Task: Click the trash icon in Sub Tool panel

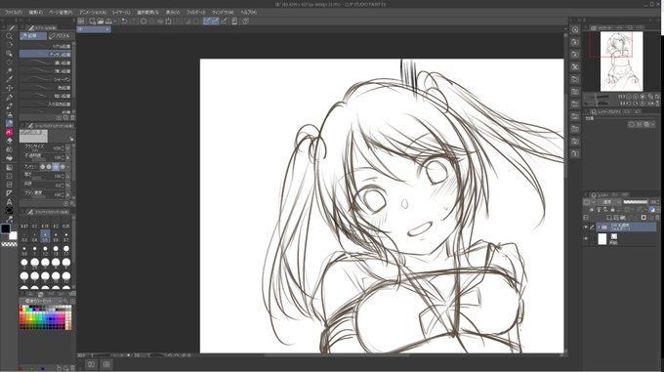Action: coord(72,117)
